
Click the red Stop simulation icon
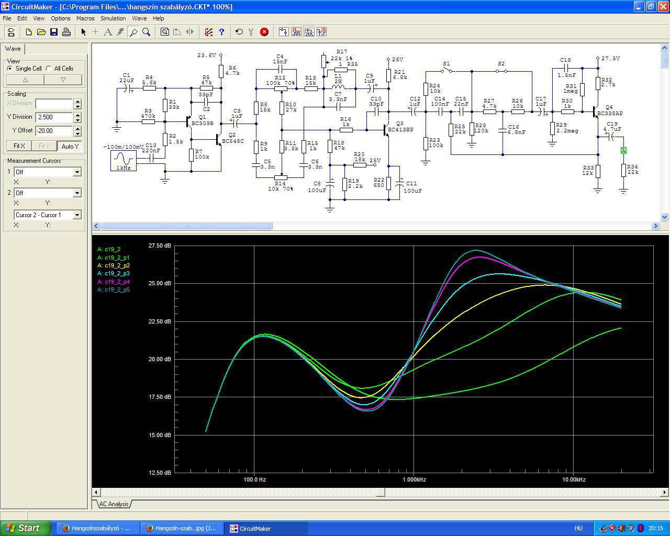point(264,32)
